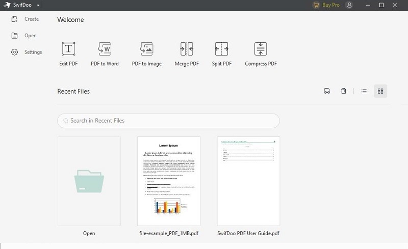Image resolution: width=408 pixels, height=249 pixels.
Task: Open the user account profile icon
Action: pyautogui.click(x=349, y=5)
